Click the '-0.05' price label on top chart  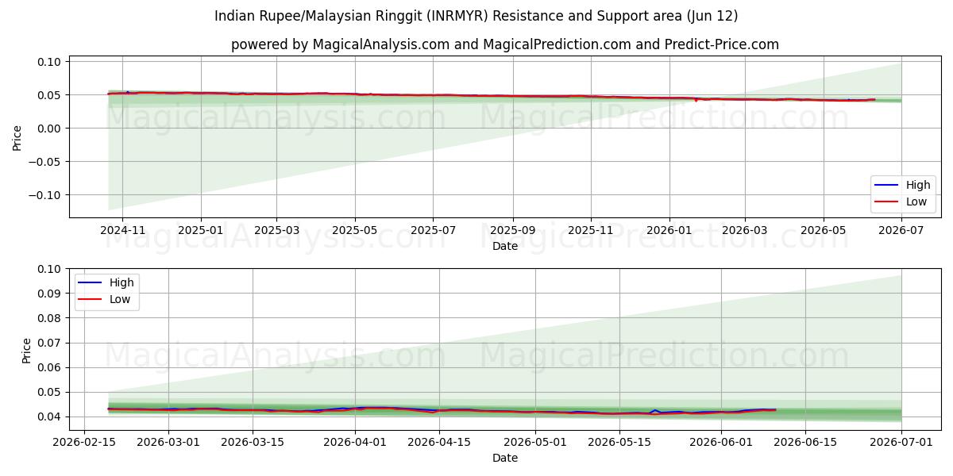(x=46, y=162)
